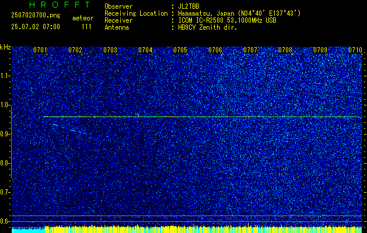Click the Observer field label
The height and width of the screenshot is (233, 367).
point(118,6)
